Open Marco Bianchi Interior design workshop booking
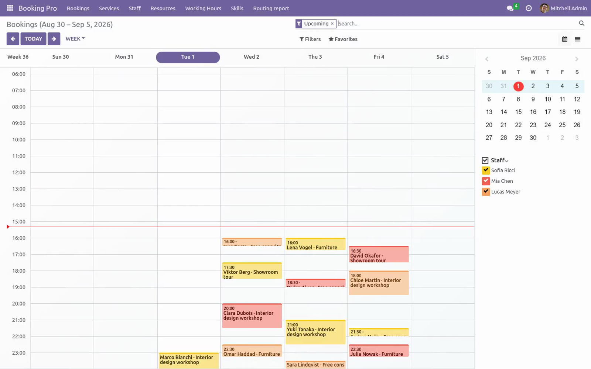The width and height of the screenshot is (591, 369). point(188,361)
